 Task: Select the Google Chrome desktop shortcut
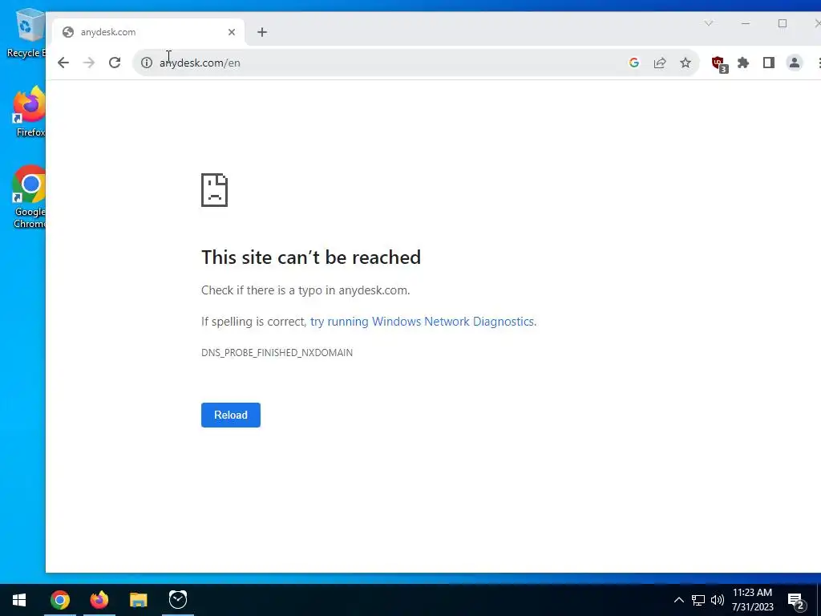point(30,197)
